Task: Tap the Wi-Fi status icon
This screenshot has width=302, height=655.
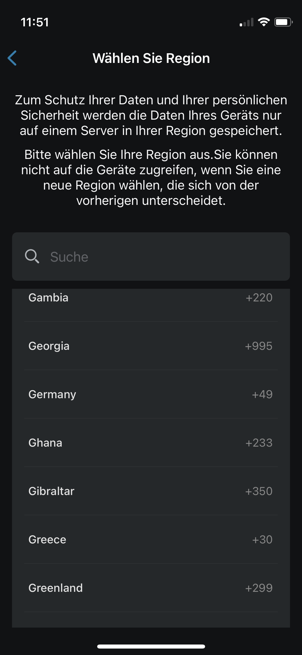Action: tap(264, 22)
